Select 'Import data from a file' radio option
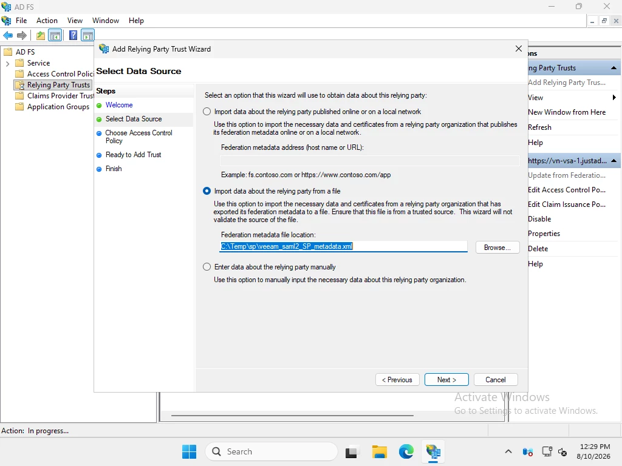The width and height of the screenshot is (622, 466). point(207,191)
